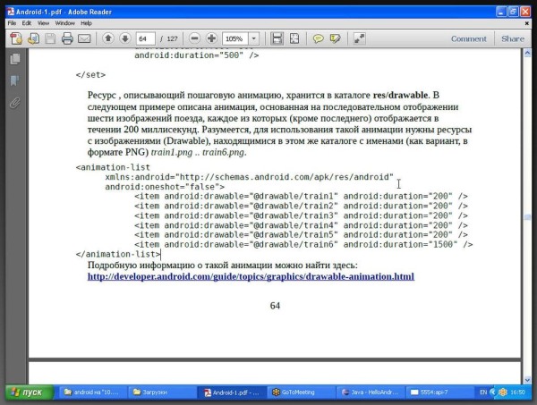537x405 pixels.
Task: Add sticky note comment icon
Action: (317, 39)
